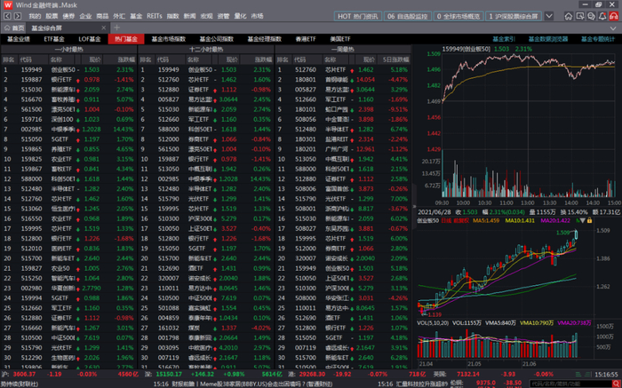
Task: Click the 06 自选股监控 button
Action: (x=407, y=16)
